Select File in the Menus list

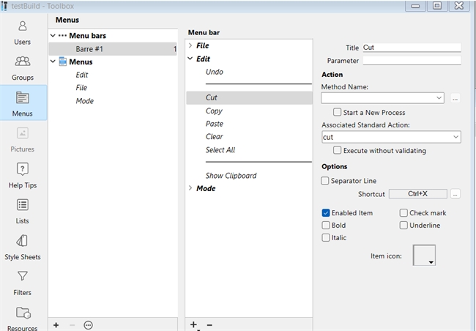81,88
